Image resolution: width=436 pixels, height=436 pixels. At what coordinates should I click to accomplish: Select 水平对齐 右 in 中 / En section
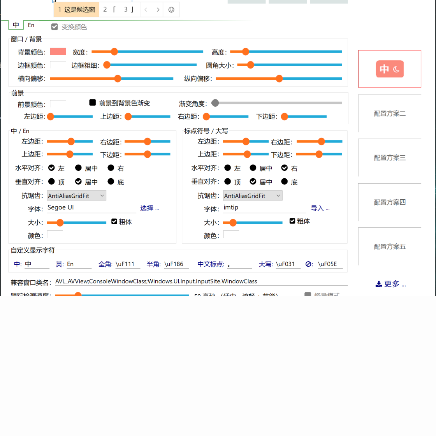(x=111, y=168)
